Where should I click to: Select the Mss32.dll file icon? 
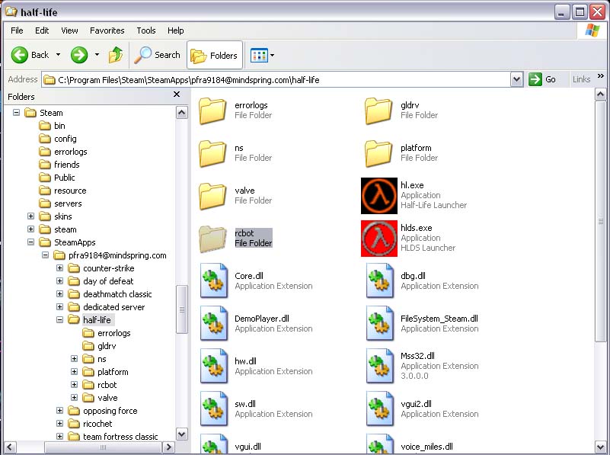click(x=380, y=366)
